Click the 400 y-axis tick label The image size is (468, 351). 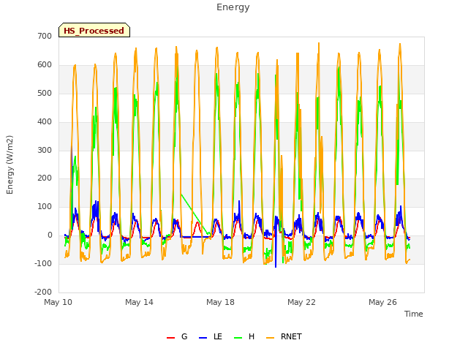pos(45,122)
